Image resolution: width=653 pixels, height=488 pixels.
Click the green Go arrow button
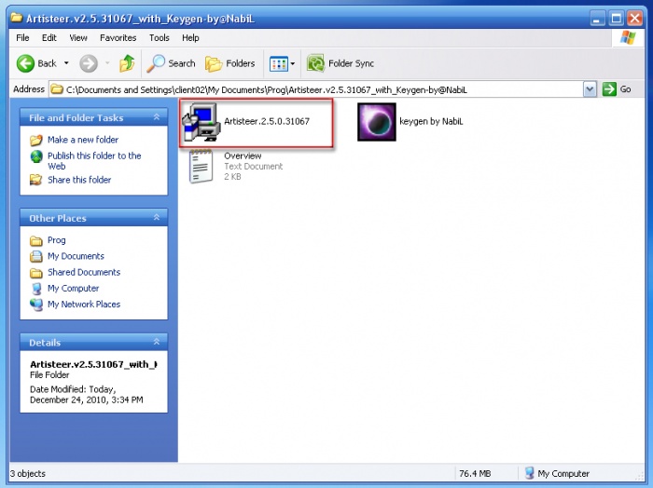coord(609,89)
